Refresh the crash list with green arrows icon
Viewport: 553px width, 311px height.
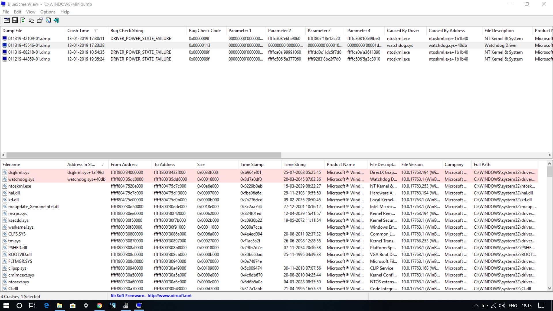point(23,20)
